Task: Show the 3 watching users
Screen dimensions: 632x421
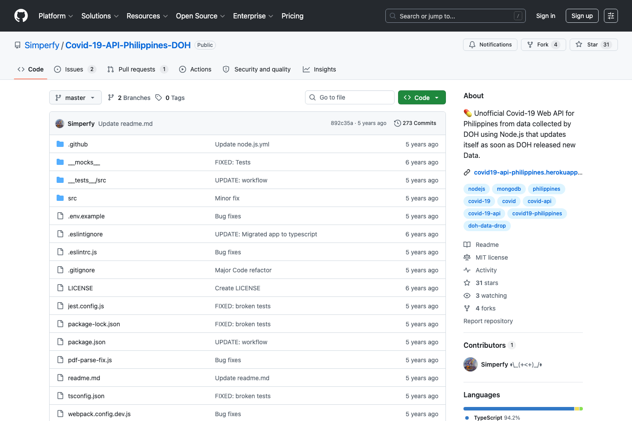Action: [x=491, y=296]
